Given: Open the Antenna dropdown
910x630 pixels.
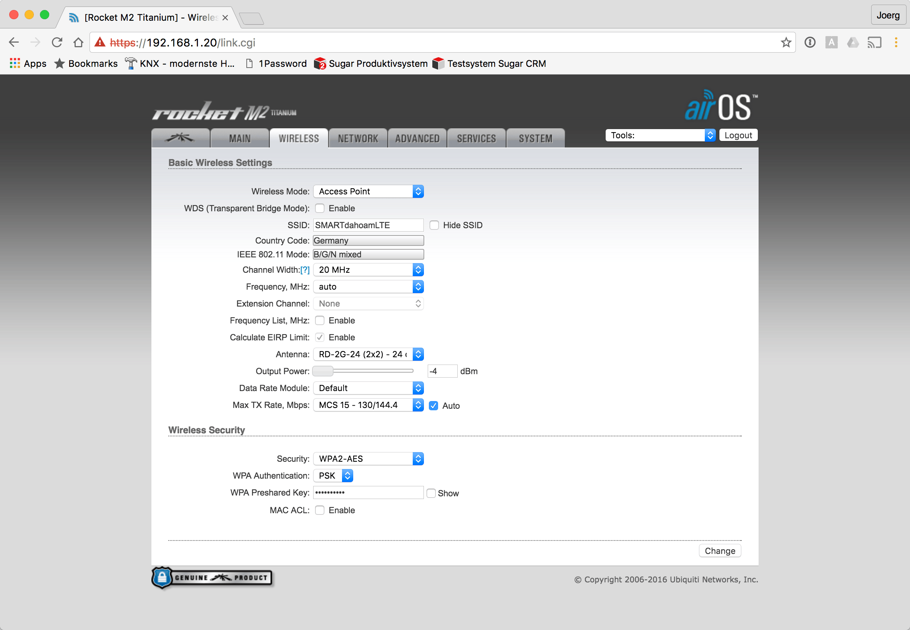Looking at the screenshot, I should coord(369,354).
